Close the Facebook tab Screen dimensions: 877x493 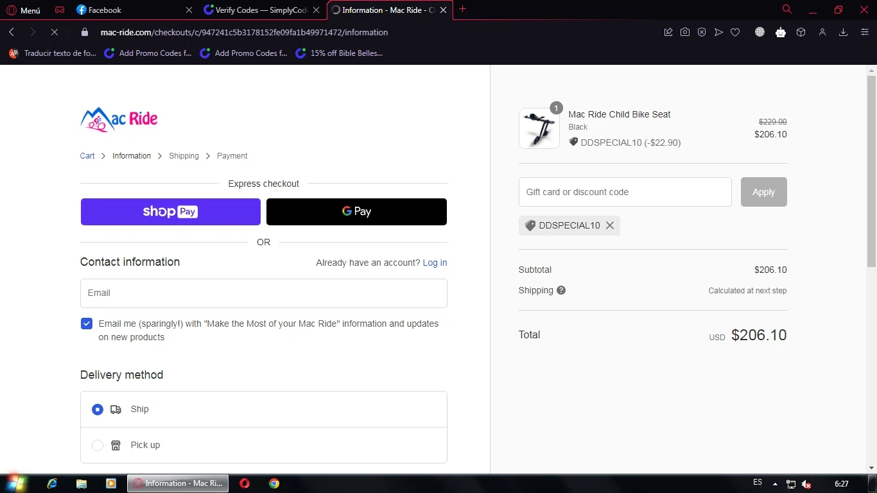point(189,10)
